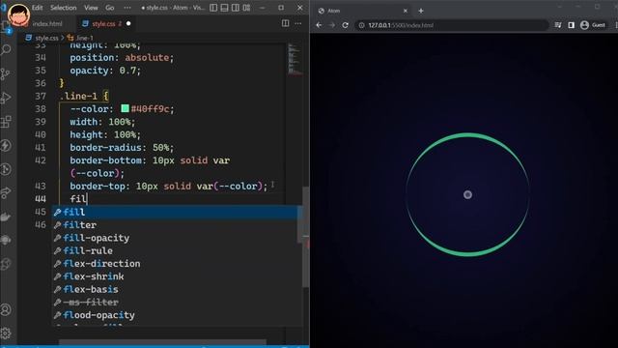This screenshot has width=618, height=348.
Task: Click the clock timeline activity bar icon
Action: [x=6, y=169]
